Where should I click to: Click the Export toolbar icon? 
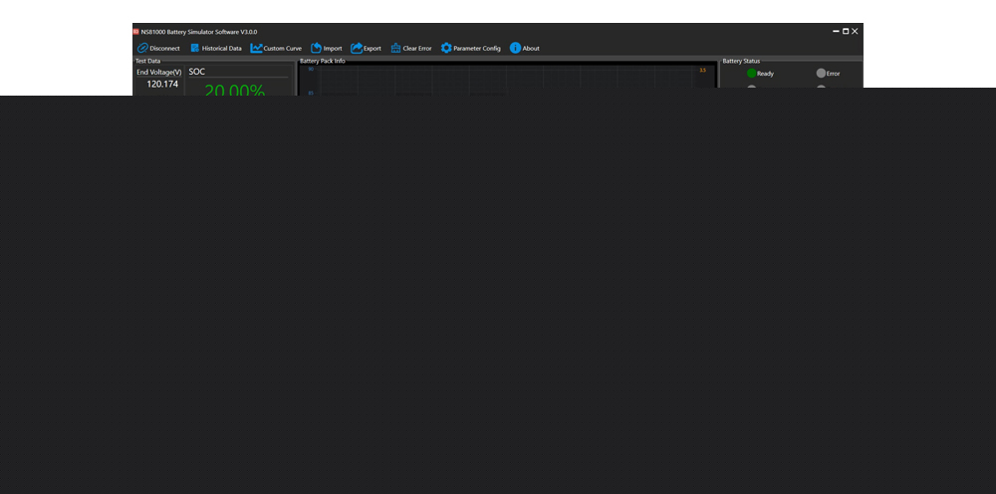[x=357, y=48]
